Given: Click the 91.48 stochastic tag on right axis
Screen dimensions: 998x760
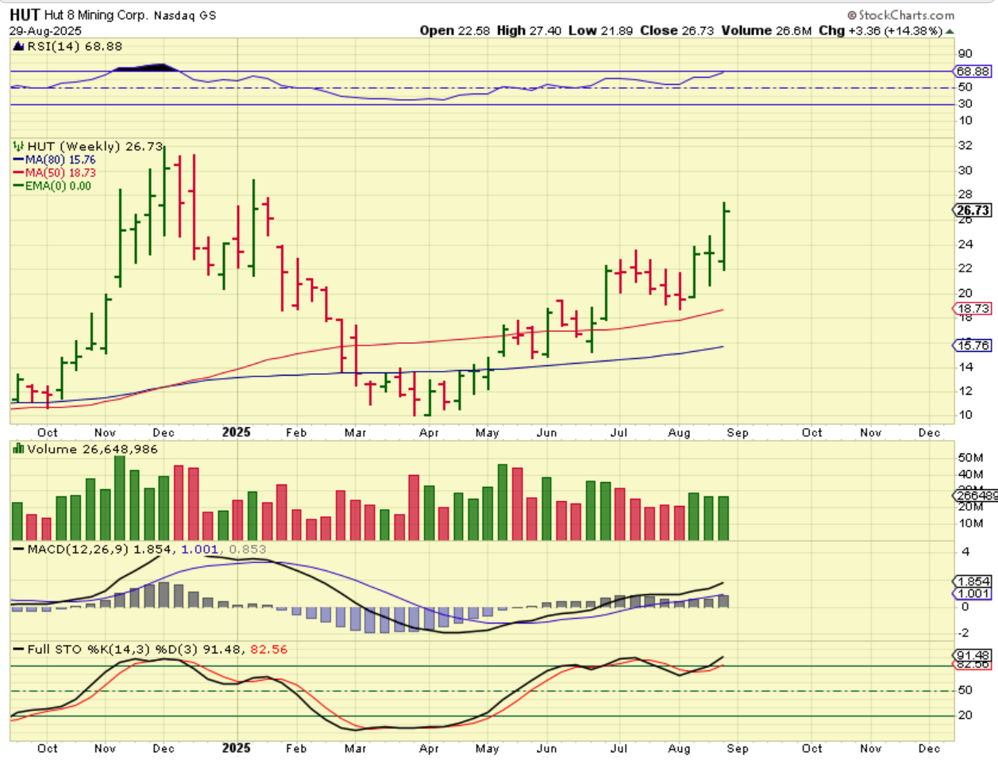Looking at the screenshot, I should coord(973,656).
